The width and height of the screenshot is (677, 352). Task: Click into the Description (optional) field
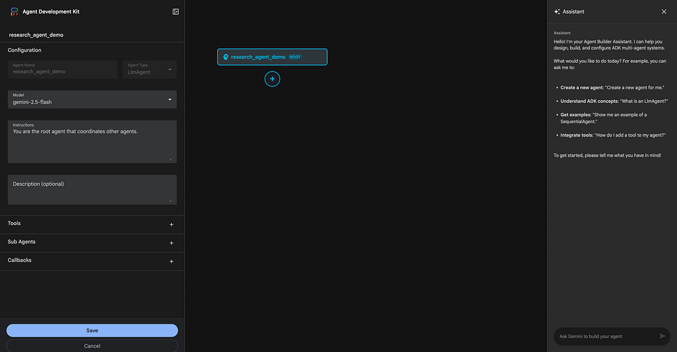(x=92, y=190)
